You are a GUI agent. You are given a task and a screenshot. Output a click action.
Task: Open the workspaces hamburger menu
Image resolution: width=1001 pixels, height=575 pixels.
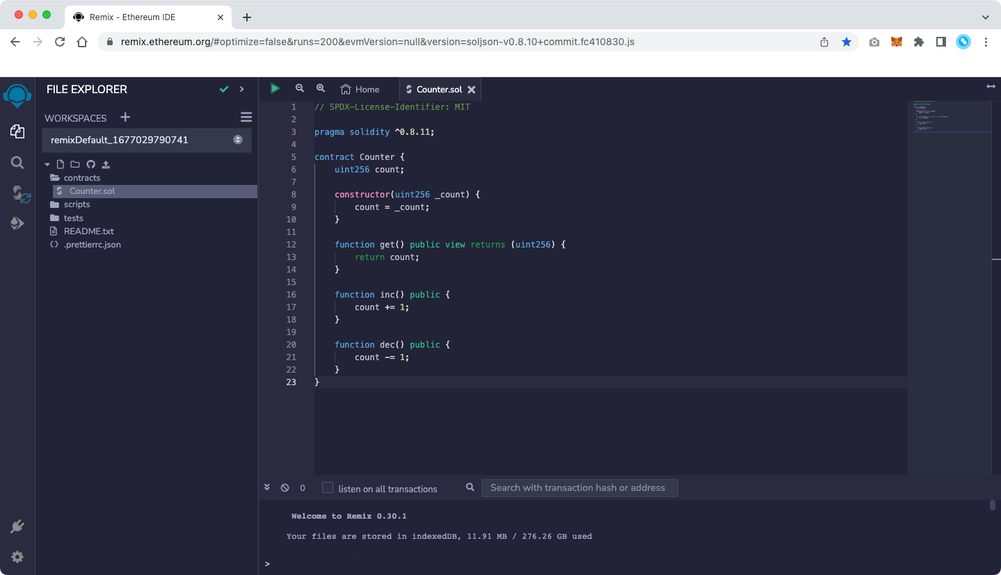(x=246, y=118)
